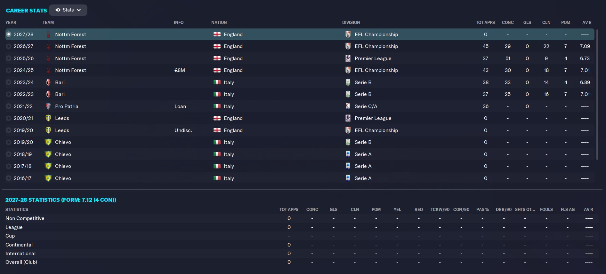Click the Bari club badge for 2023/24
The width and height of the screenshot is (606, 274).
click(48, 82)
